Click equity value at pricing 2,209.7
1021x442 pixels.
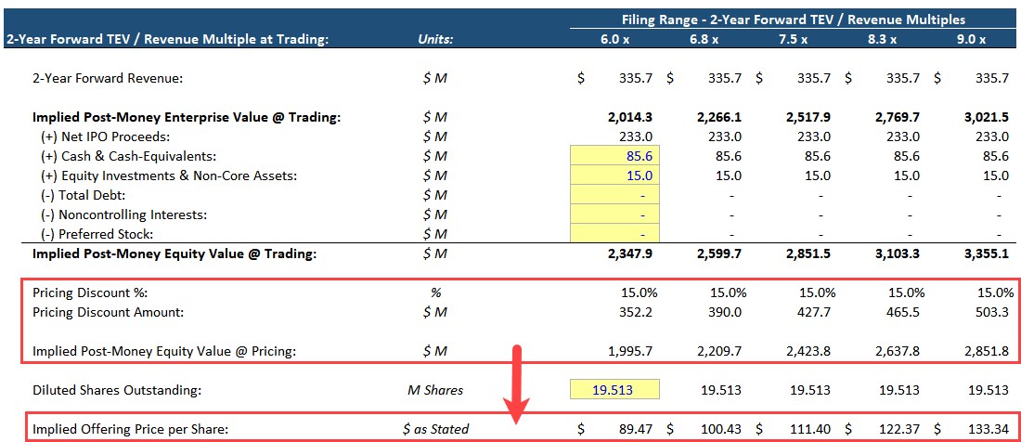(x=719, y=352)
